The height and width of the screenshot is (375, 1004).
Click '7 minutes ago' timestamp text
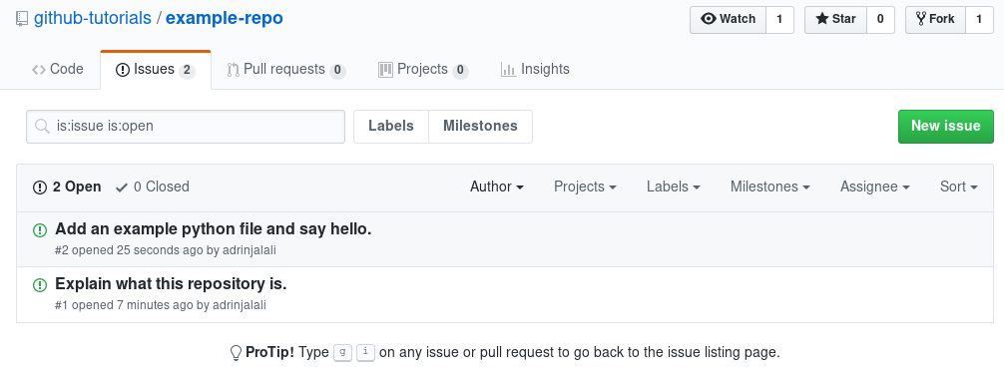155,305
